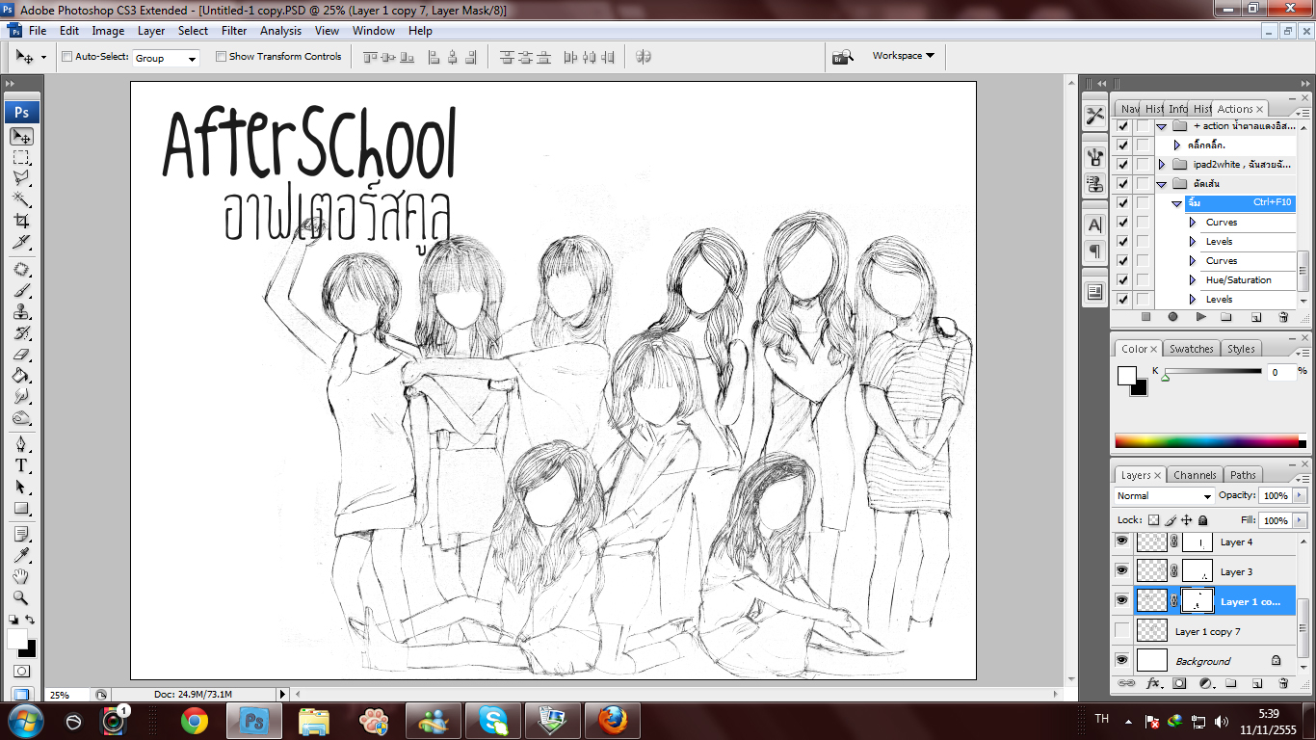Image resolution: width=1316 pixels, height=740 pixels.
Task: Select the Paint Bucket tool
Action: pyautogui.click(x=21, y=375)
